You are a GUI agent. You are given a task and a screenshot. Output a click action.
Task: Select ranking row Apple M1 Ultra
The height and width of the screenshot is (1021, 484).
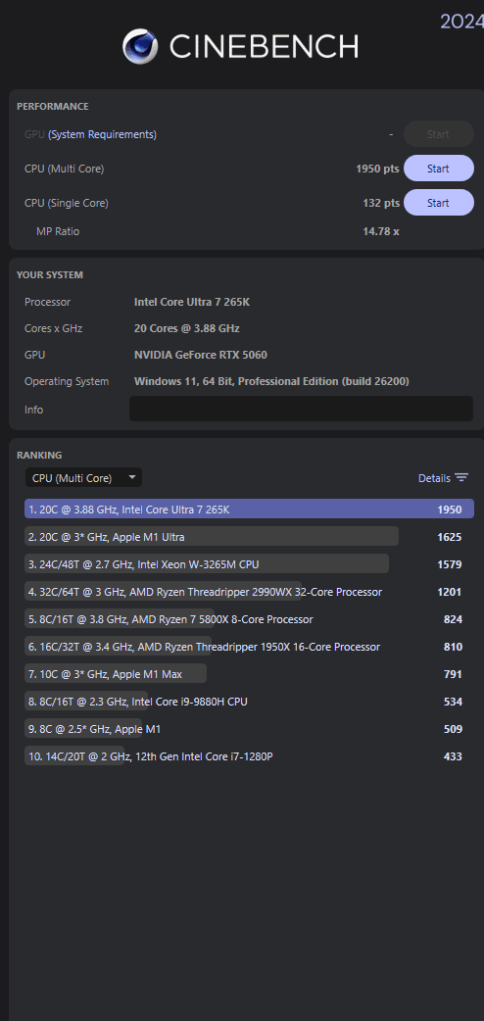[249, 537]
